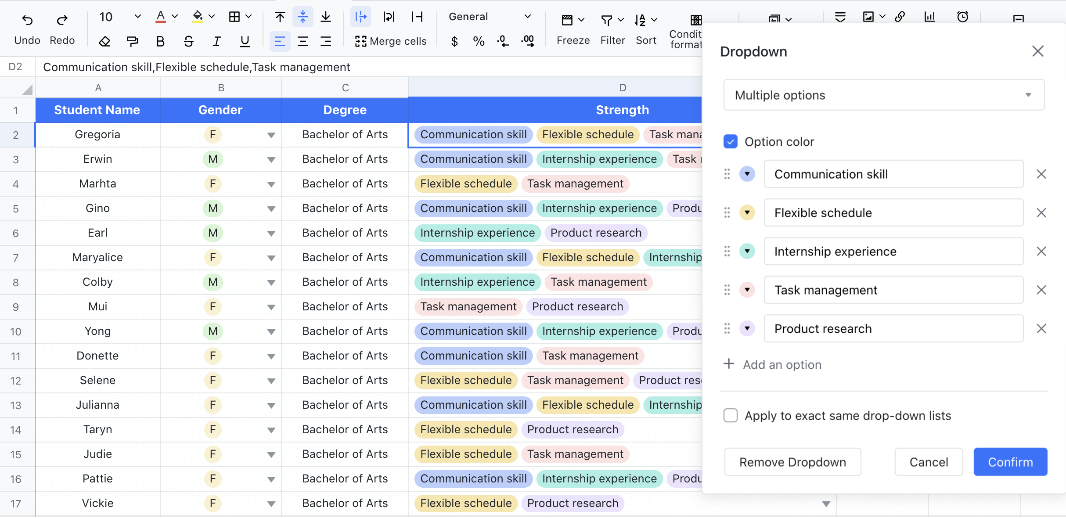The width and height of the screenshot is (1066, 518).
Task: Apply currency dollar format
Action: tap(454, 42)
